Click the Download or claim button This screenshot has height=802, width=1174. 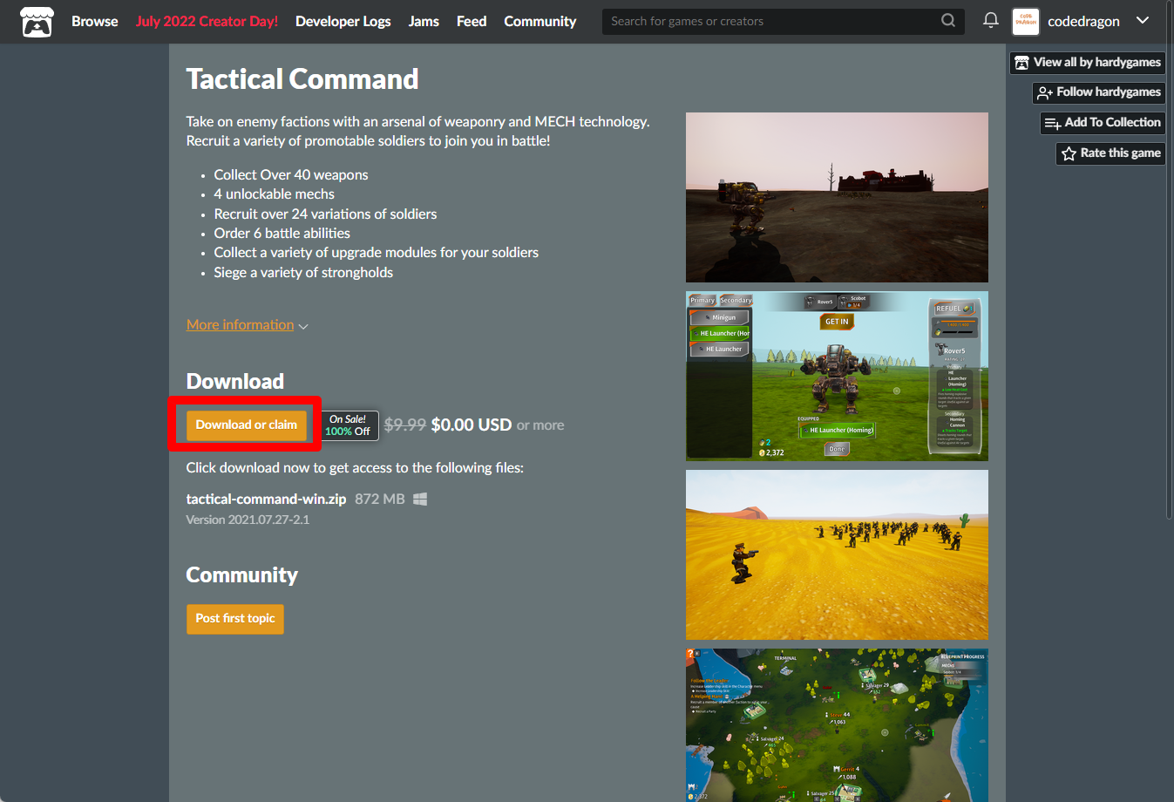pyautogui.click(x=247, y=425)
